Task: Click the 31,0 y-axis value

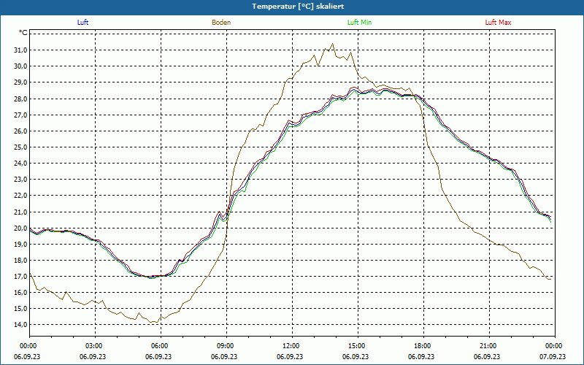Action: (20, 50)
